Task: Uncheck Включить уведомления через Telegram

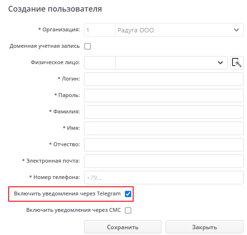Action: (x=128, y=194)
